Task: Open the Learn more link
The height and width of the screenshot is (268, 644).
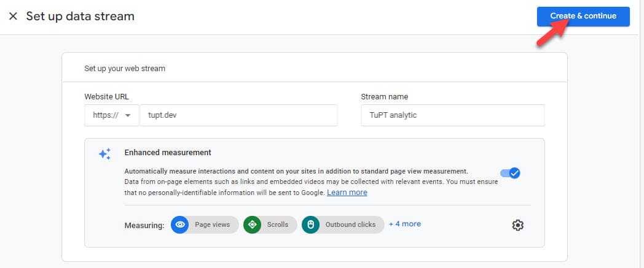Action: pos(347,193)
